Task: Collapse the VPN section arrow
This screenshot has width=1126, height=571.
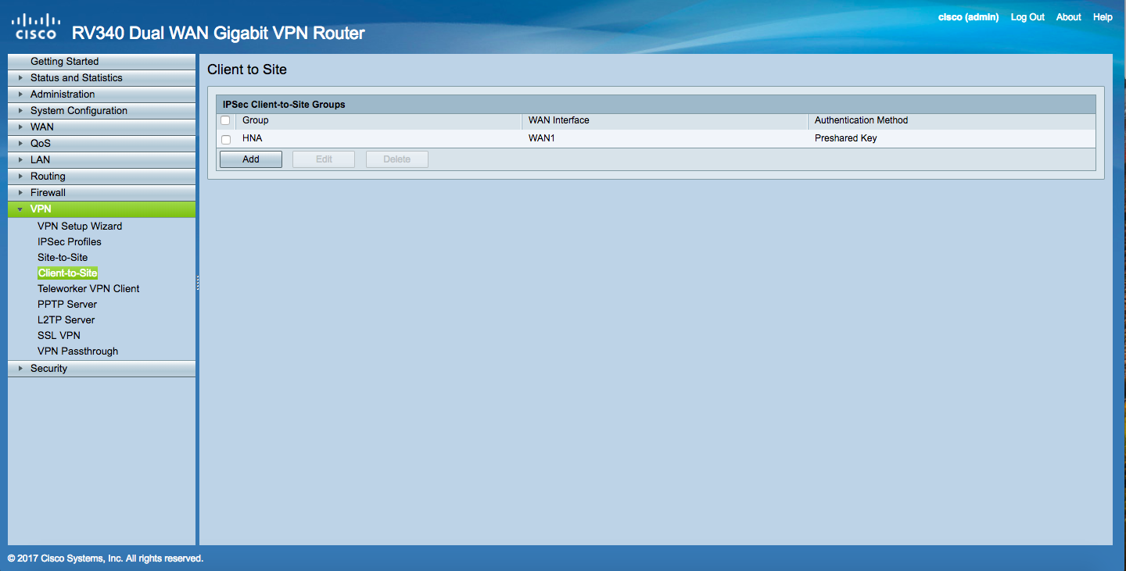Action: (x=20, y=209)
